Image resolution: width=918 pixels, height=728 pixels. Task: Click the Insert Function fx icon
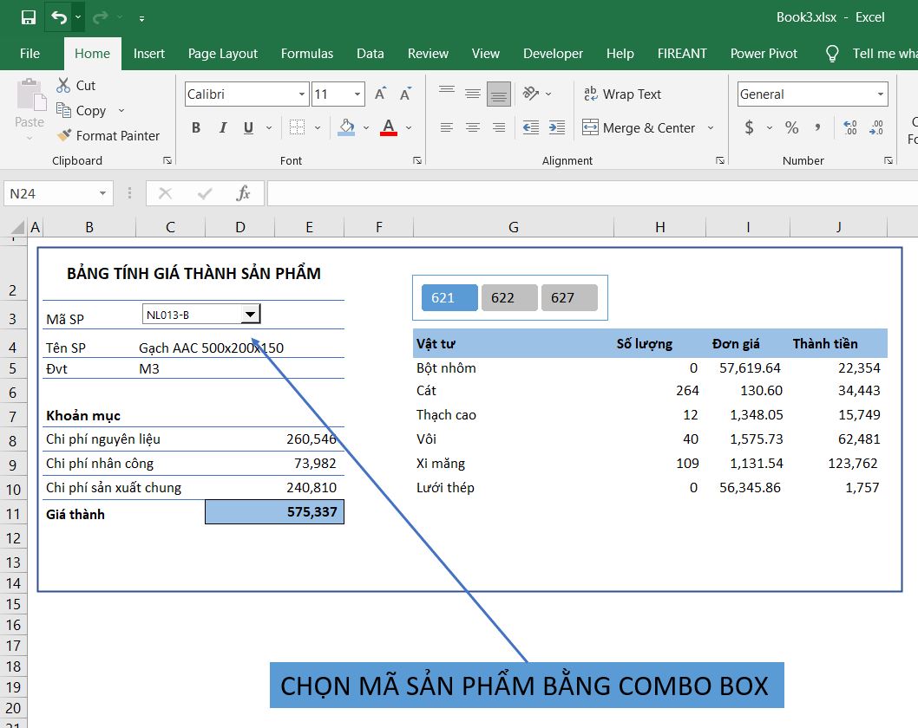(244, 193)
